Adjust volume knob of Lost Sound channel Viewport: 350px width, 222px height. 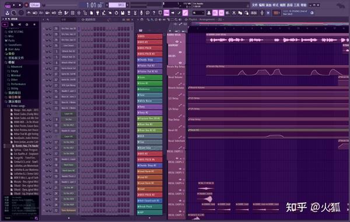[x=50, y=45]
